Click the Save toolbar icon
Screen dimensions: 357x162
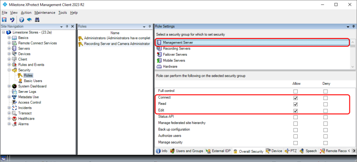click(4, 20)
